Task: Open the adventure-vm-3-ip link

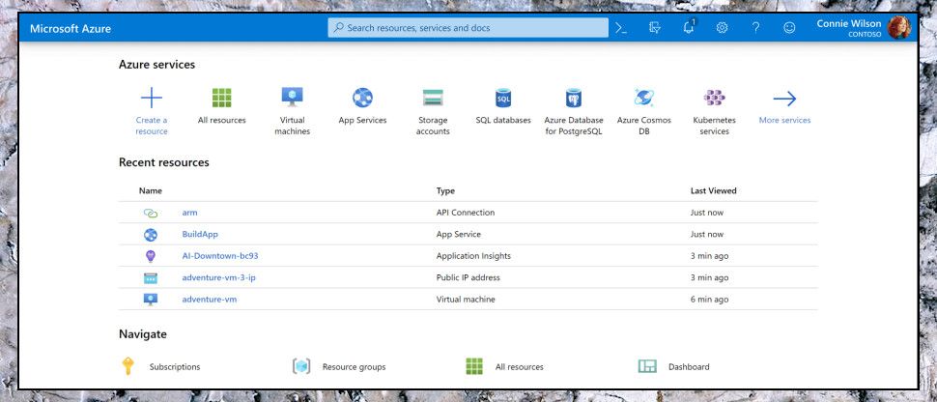Action: tap(218, 277)
